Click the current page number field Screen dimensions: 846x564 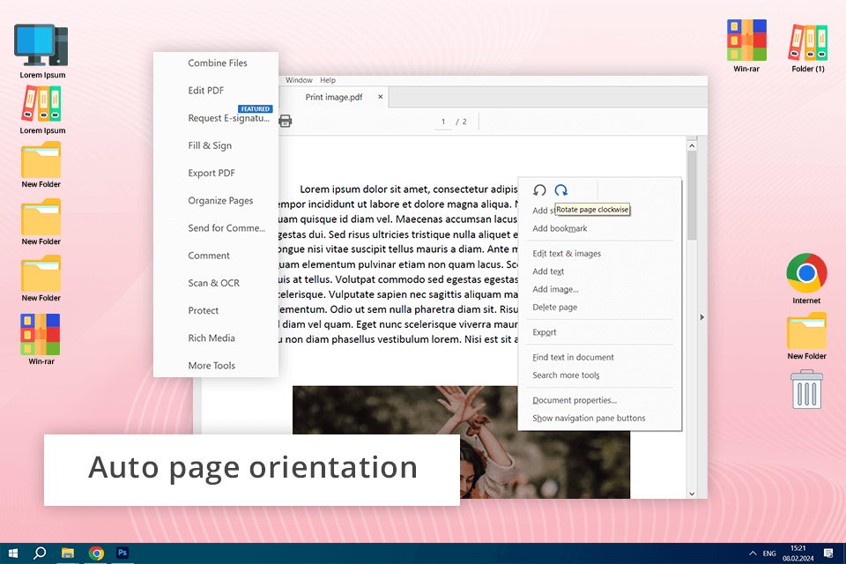[443, 121]
